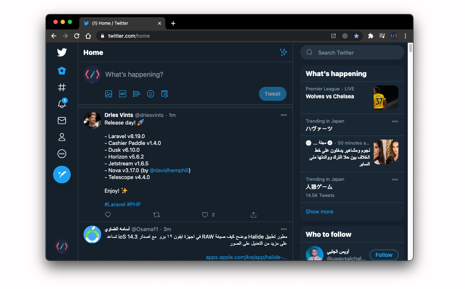Screen dimensions: 459x287
Task: Open the three-dot menu on Dries Vints tweet
Action: pos(284,115)
